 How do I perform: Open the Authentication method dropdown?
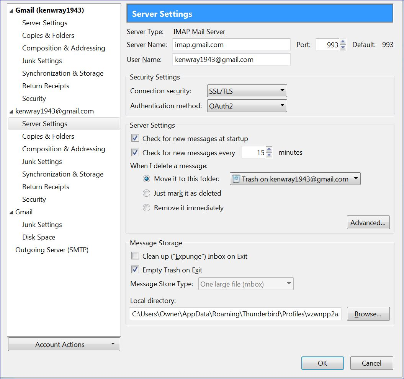(247, 106)
